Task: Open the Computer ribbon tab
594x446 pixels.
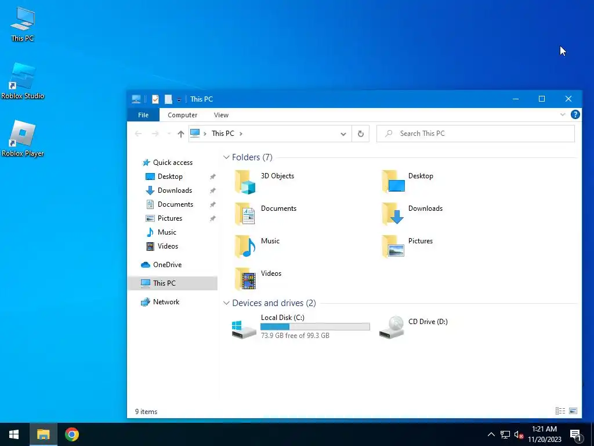Action: point(182,115)
